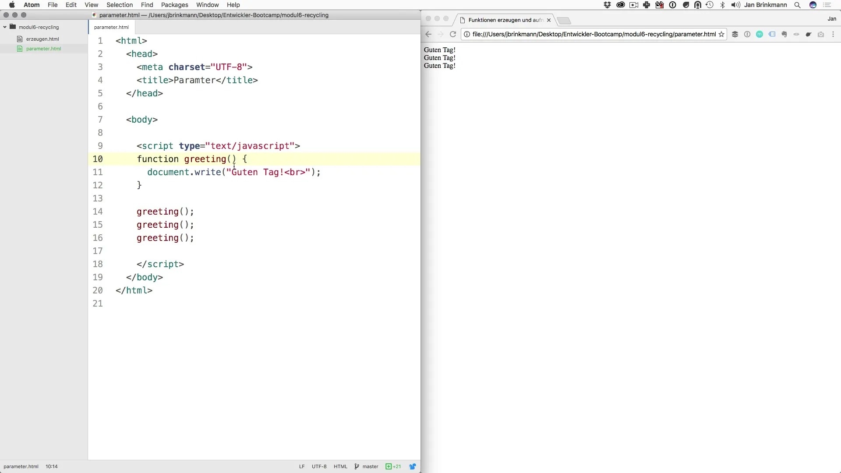This screenshot has width=841, height=473.
Task: Change the UTF-8 encoding in status bar
Action: point(319,466)
